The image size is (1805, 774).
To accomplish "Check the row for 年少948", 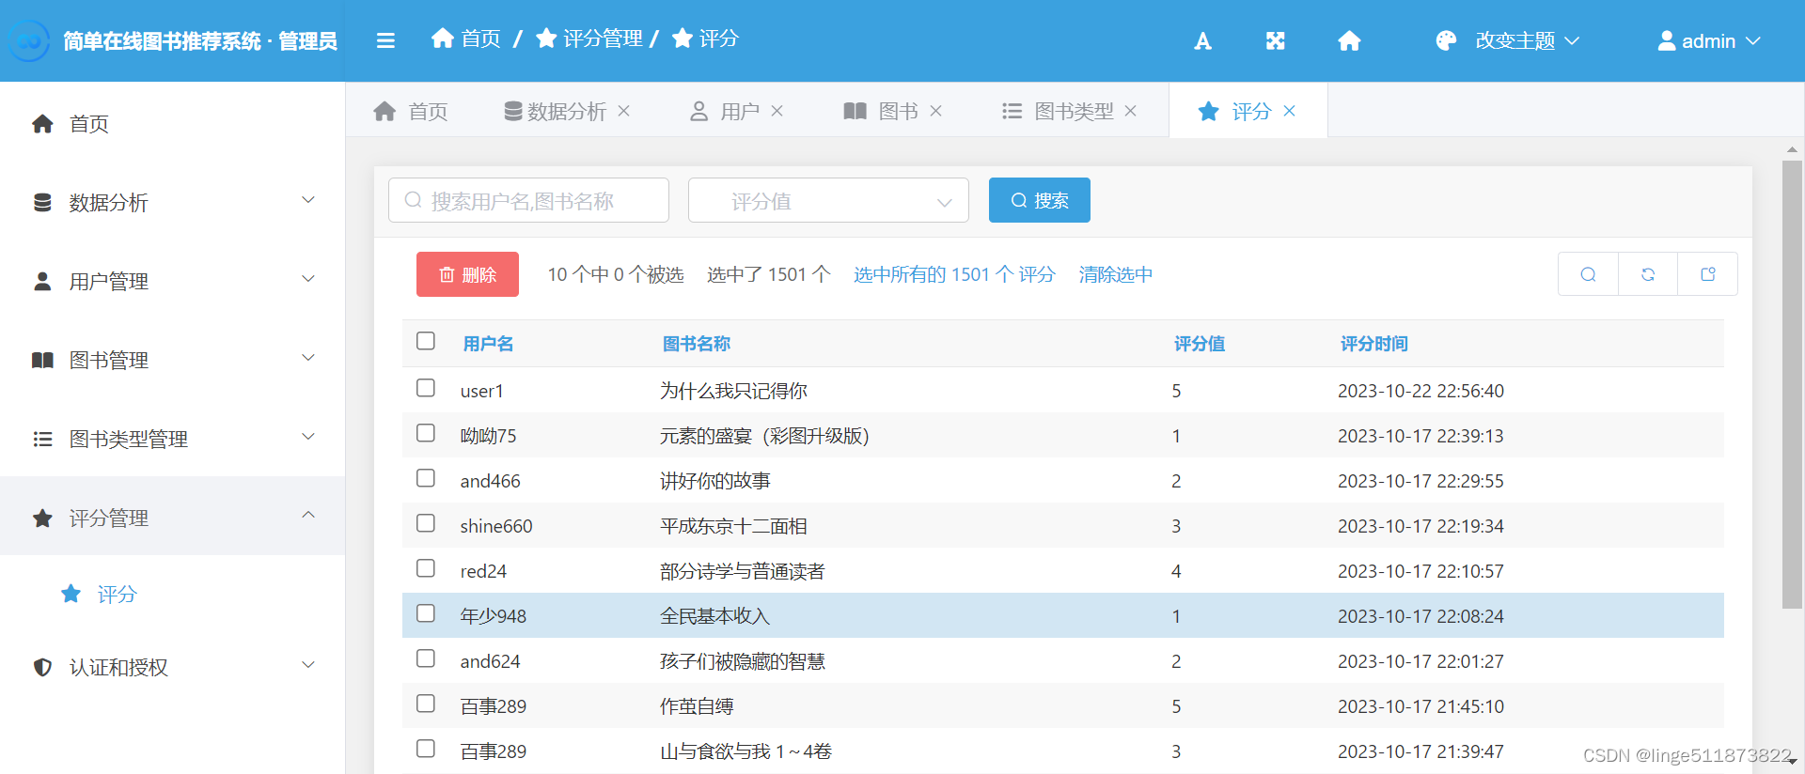I will pyautogui.click(x=426, y=613).
